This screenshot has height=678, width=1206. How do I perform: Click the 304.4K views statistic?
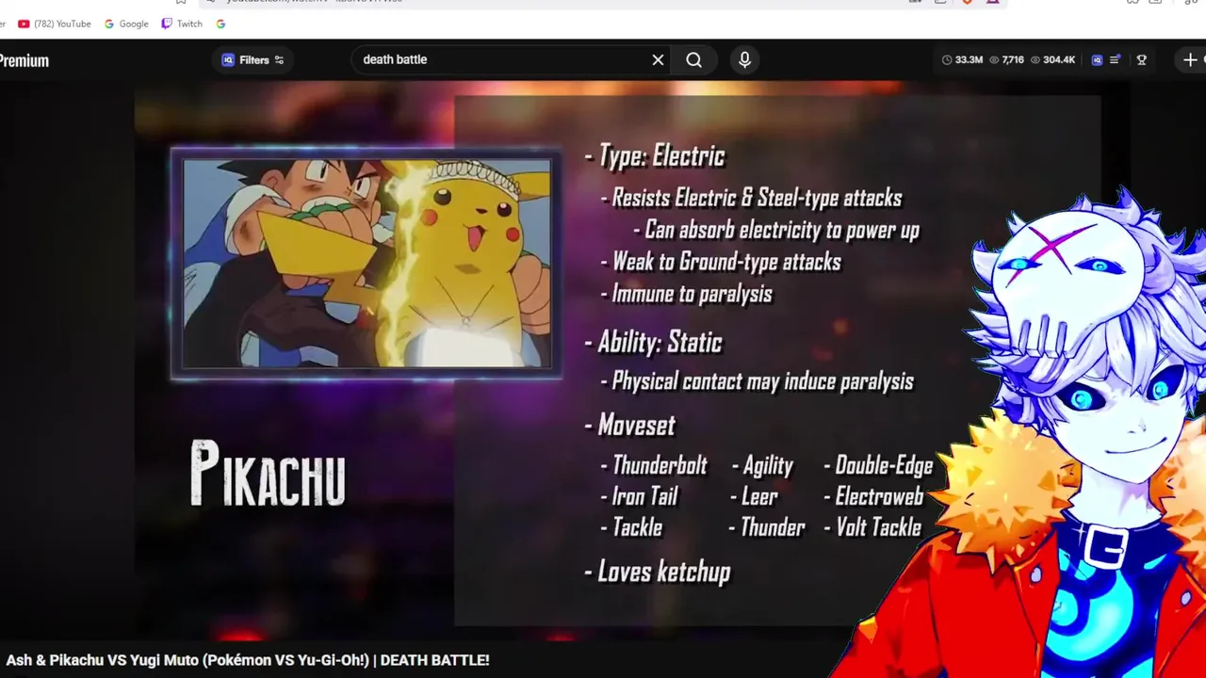pos(1052,60)
